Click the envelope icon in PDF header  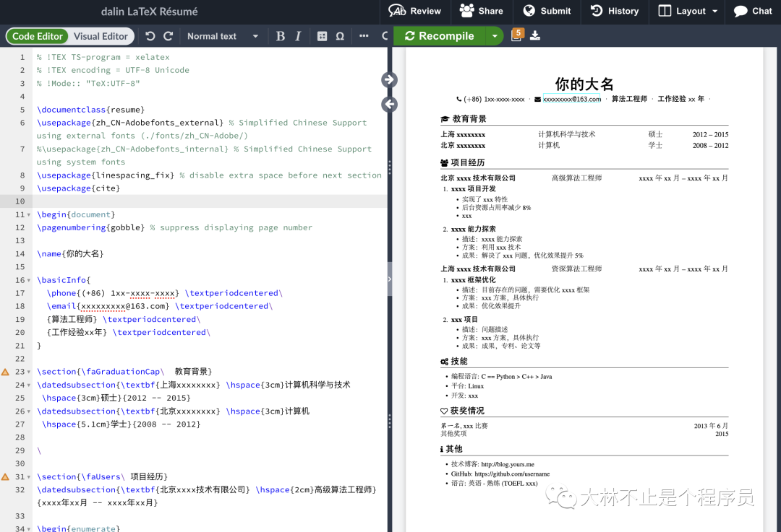537,99
